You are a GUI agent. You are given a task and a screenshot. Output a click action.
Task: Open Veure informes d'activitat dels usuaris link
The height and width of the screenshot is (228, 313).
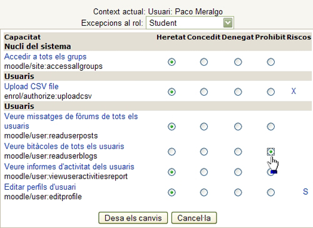point(69,167)
